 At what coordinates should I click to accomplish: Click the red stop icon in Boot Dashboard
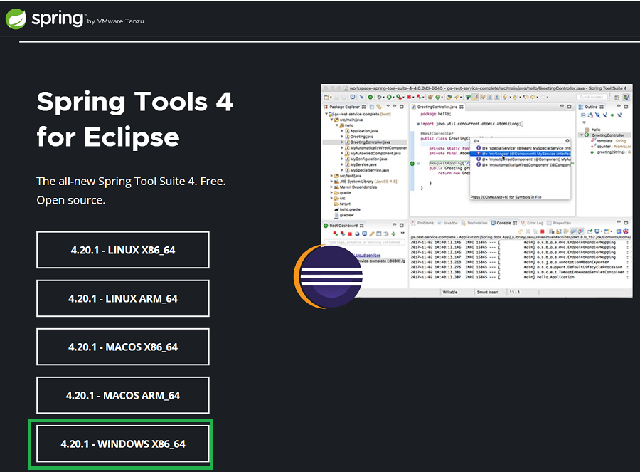[350, 234]
